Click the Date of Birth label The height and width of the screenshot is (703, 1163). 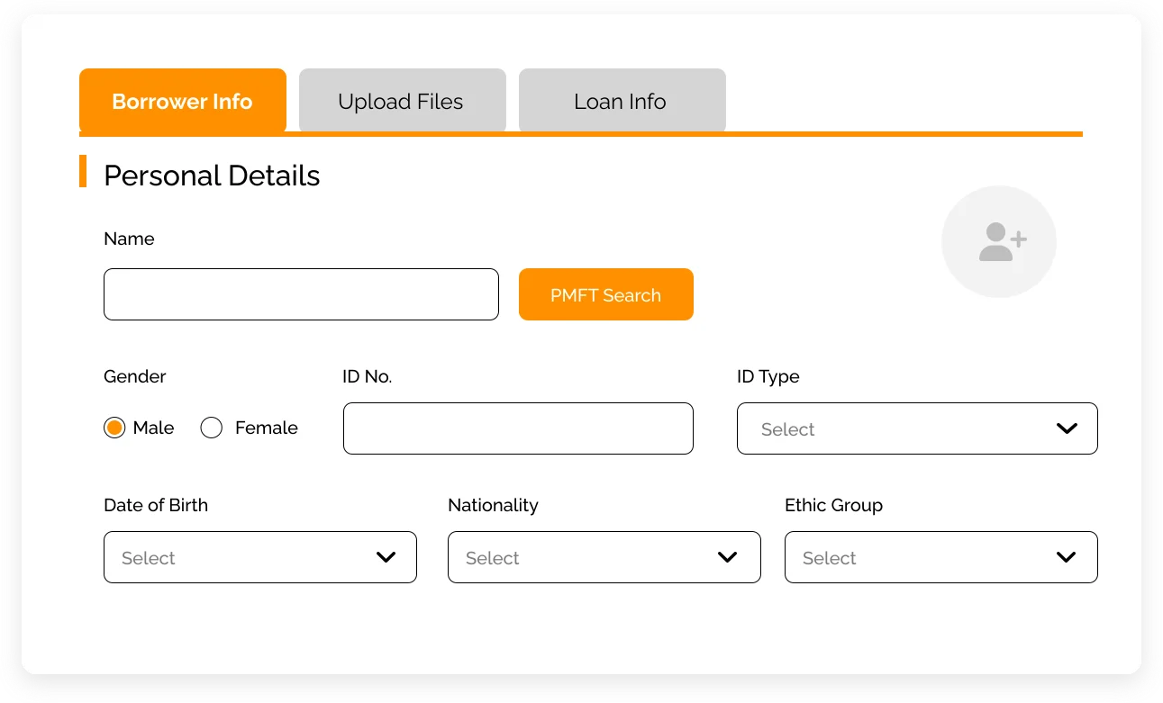pyautogui.click(x=156, y=505)
